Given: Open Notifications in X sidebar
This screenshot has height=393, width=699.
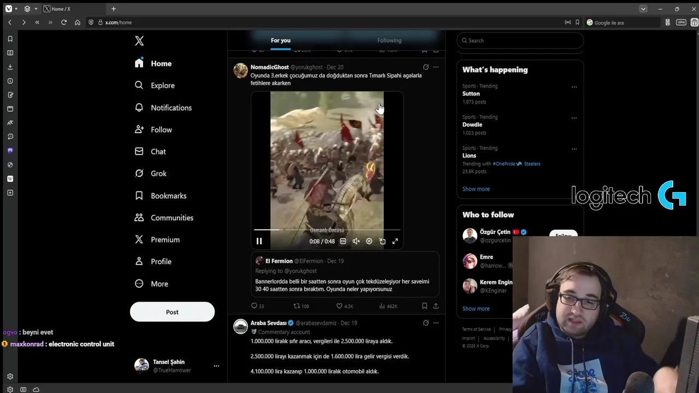Looking at the screenshot, I should [163, 108].
